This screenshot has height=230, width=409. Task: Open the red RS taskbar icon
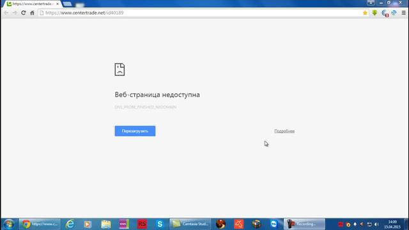(142, 224)
